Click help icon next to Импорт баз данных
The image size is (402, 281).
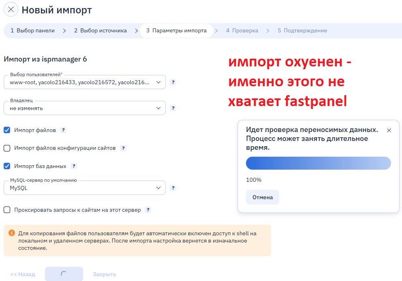coord(74,166)
